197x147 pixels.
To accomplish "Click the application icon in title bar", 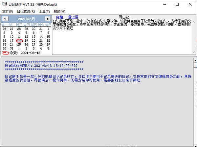I will pos(5,4).
